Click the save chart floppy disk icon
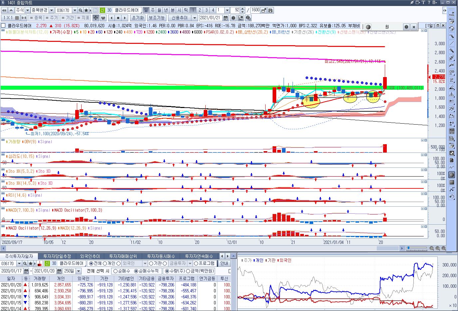Screen dimensions: 458x311 (271, 10)
